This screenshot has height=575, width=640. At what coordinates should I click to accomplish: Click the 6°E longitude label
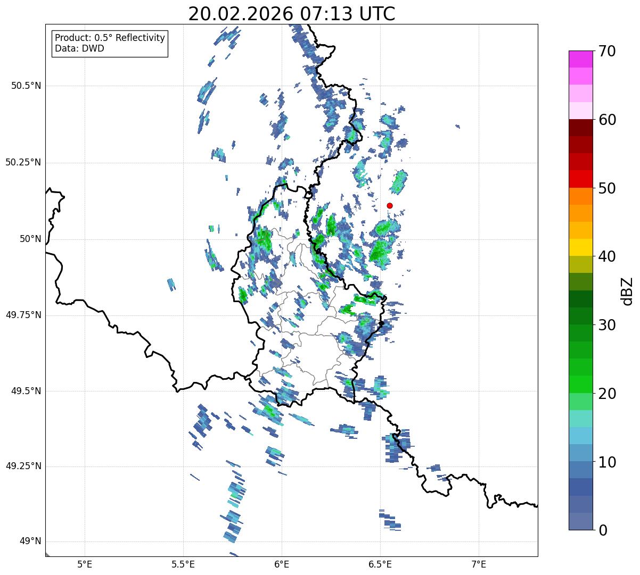(282, 564)
